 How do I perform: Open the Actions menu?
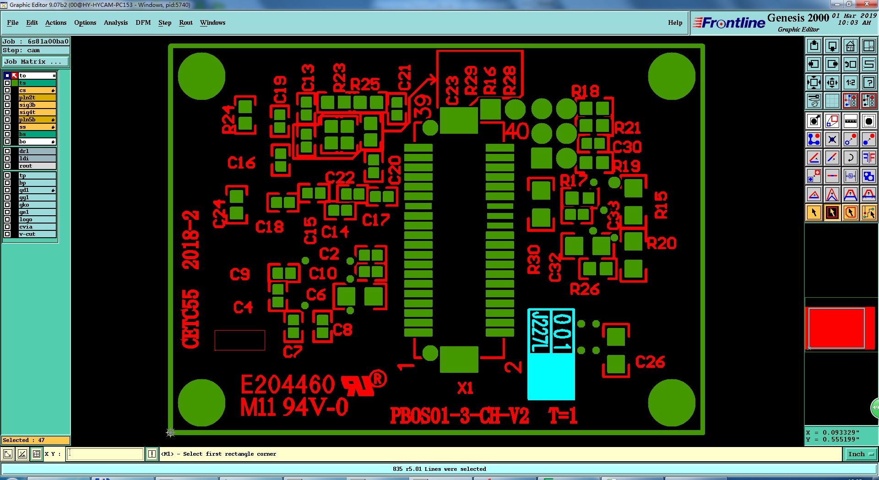(x=56, y=22)
